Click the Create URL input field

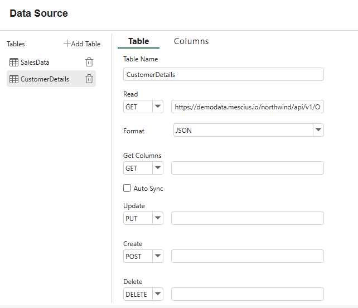click(247, 256)
